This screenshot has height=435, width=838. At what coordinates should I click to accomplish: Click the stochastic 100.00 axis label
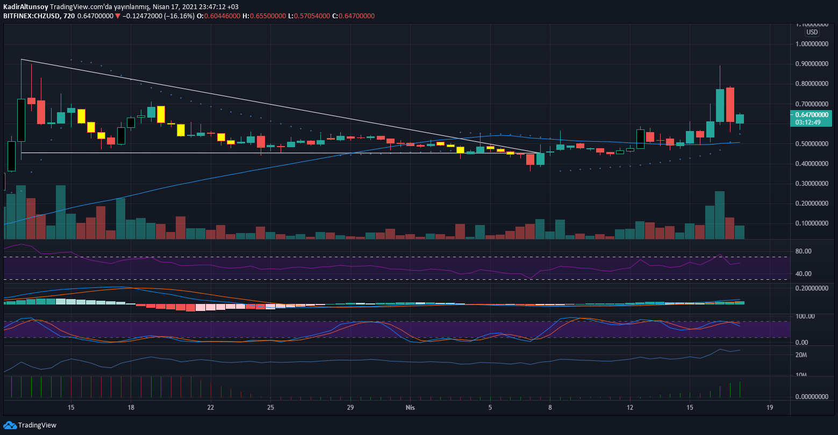805,316
